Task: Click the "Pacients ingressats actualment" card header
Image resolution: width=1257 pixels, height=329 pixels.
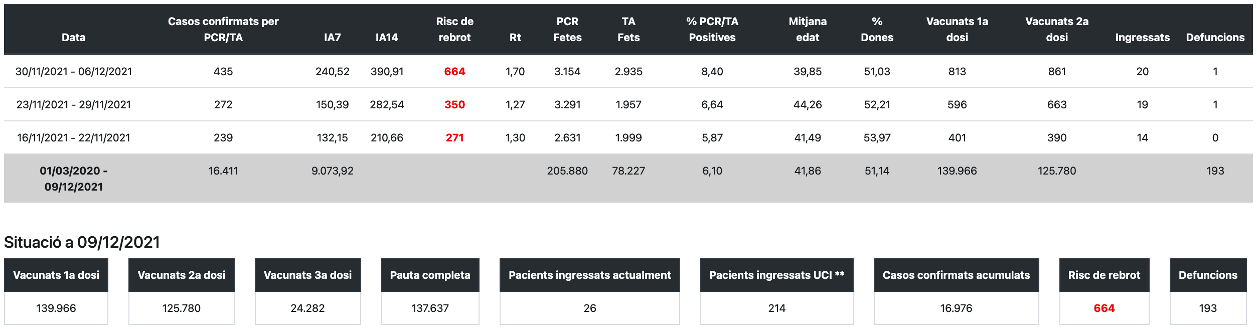Action: 589,275
